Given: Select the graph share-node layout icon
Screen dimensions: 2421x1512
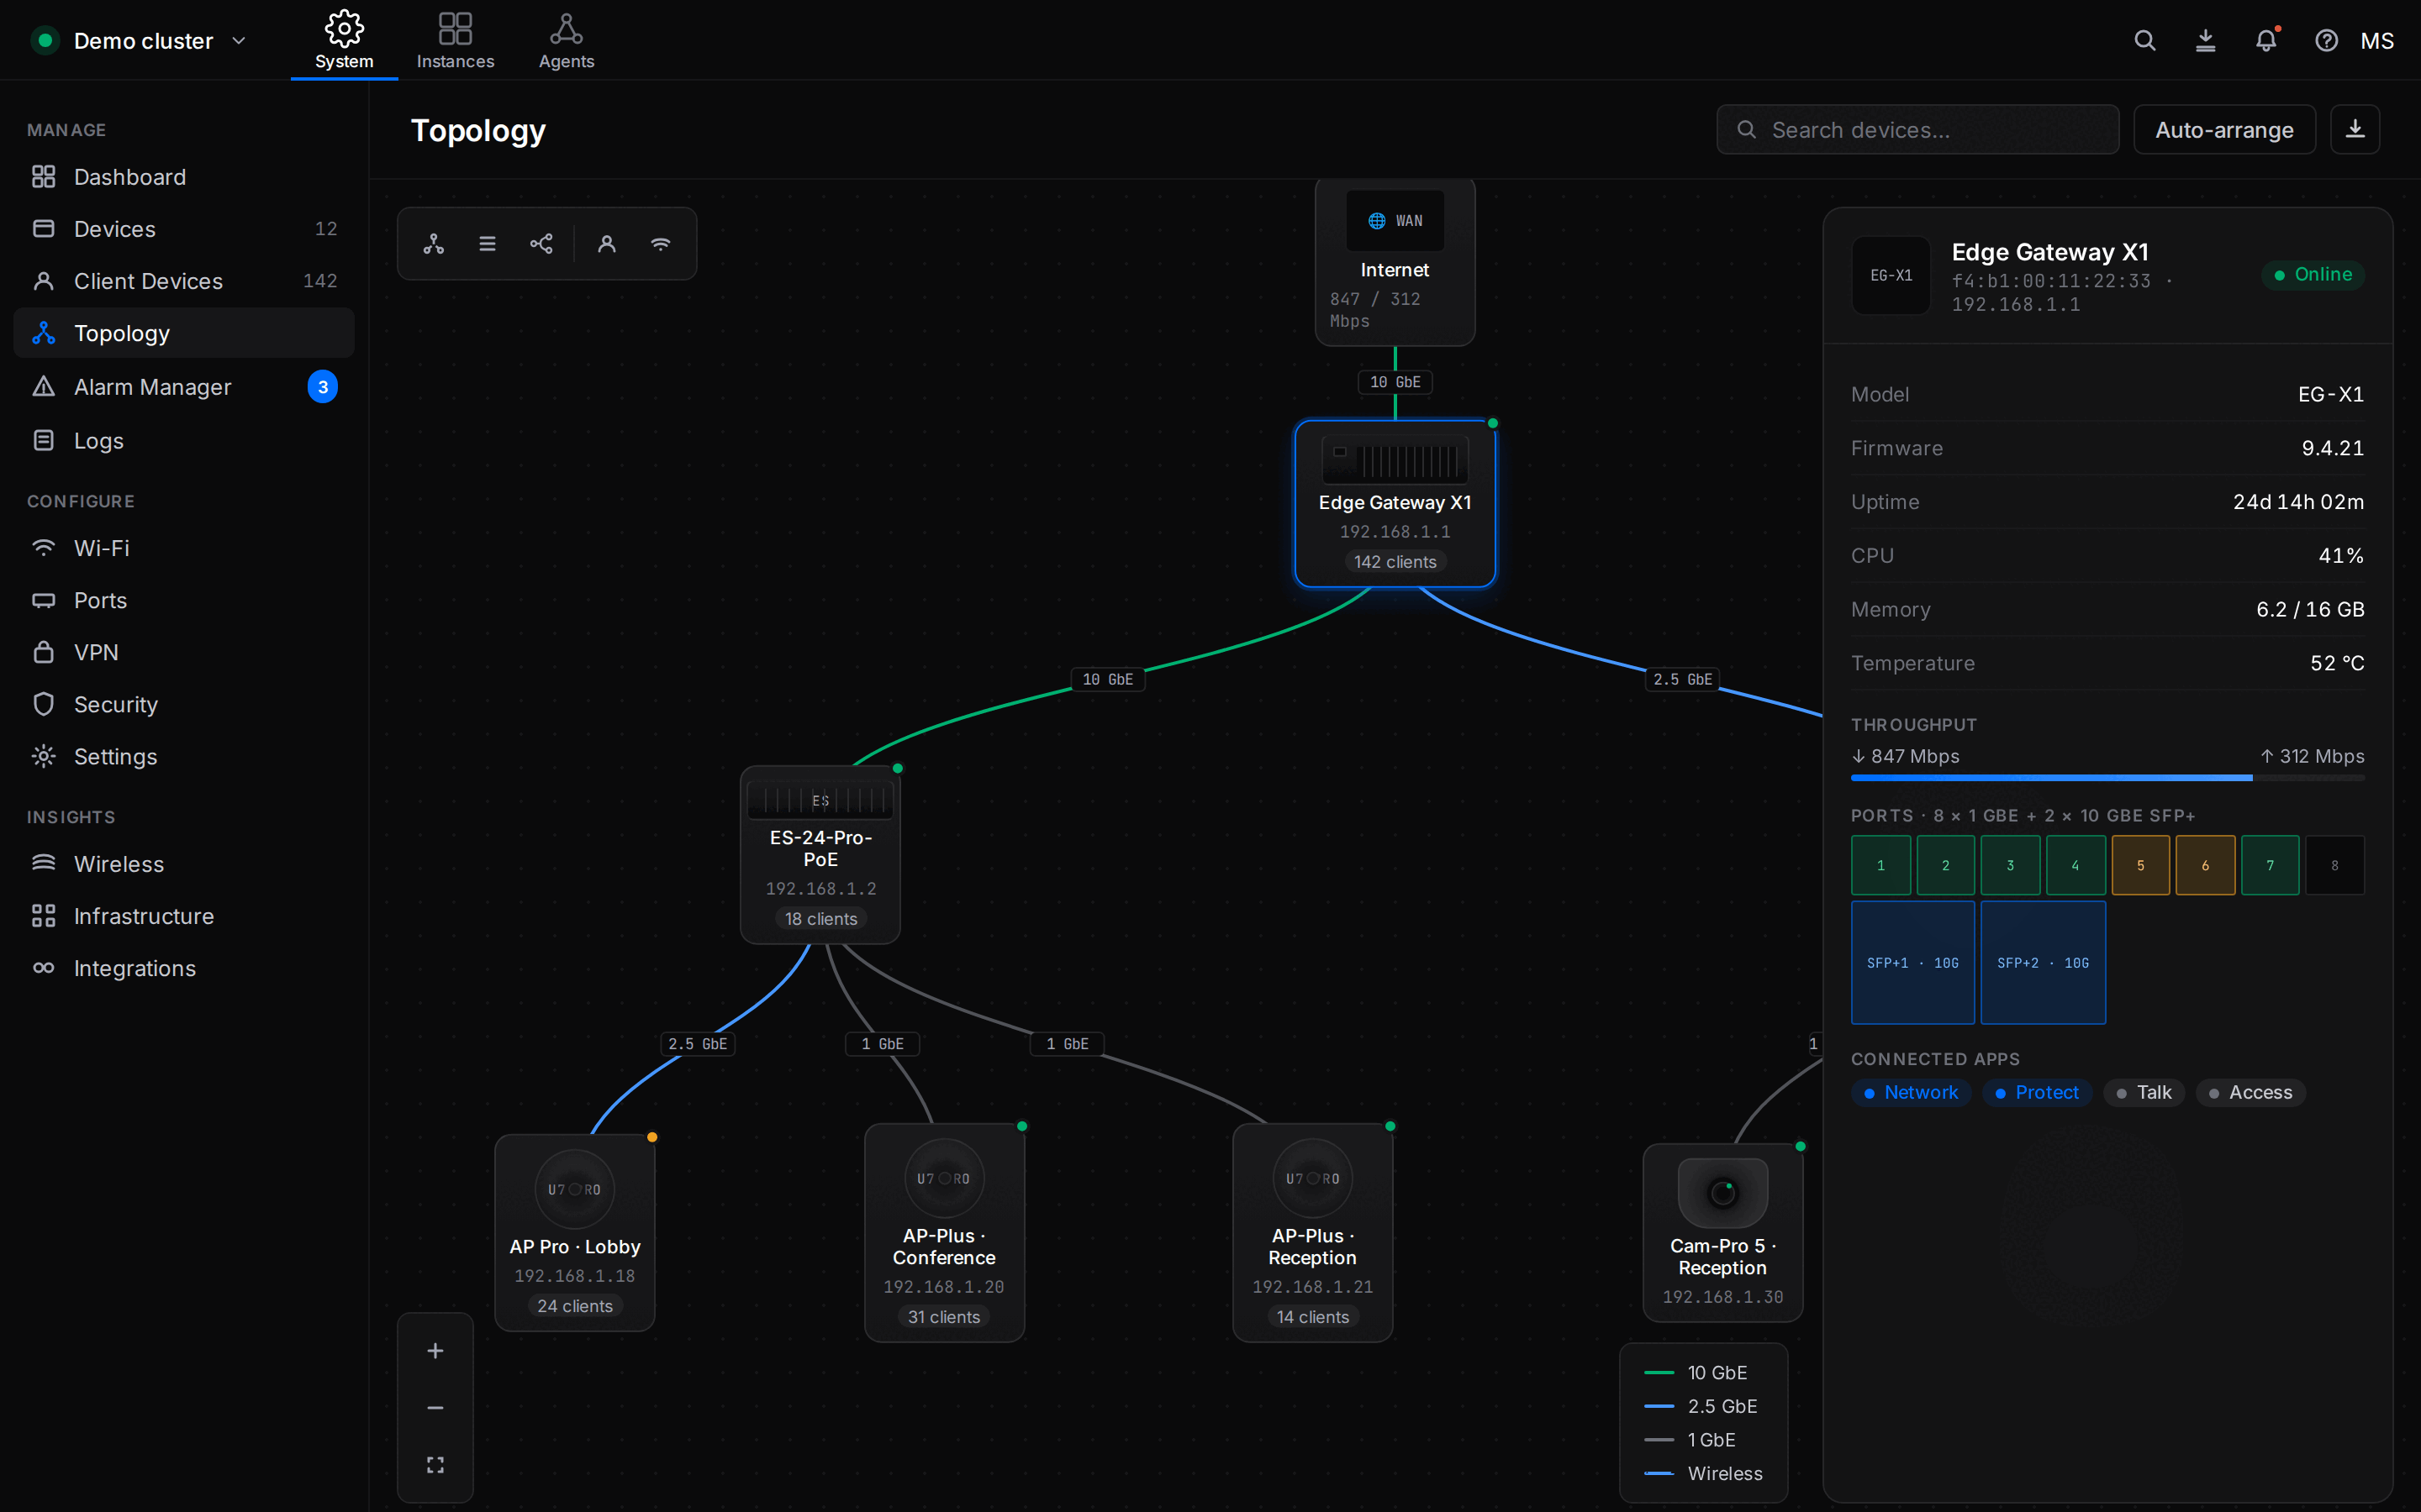Looking at the screenshot, I should point(541,244).
